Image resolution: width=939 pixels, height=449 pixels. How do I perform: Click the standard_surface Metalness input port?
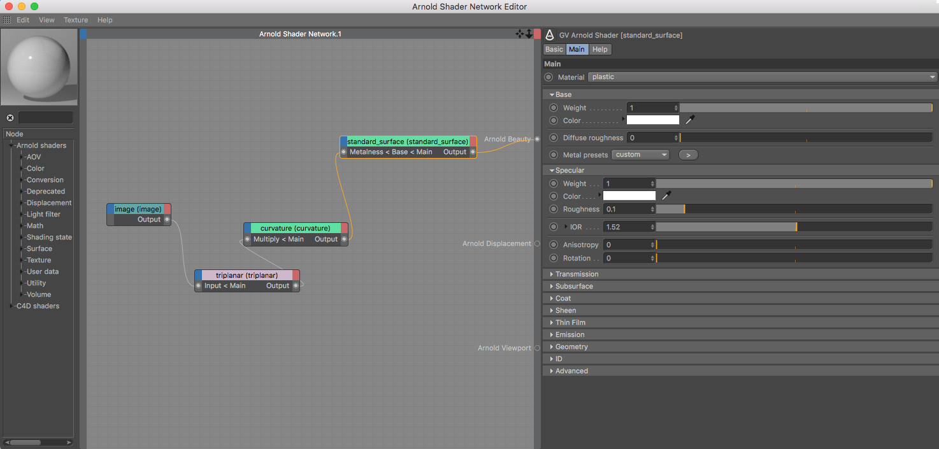[344, 152]
